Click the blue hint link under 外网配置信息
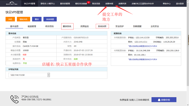 click(142, 46)
